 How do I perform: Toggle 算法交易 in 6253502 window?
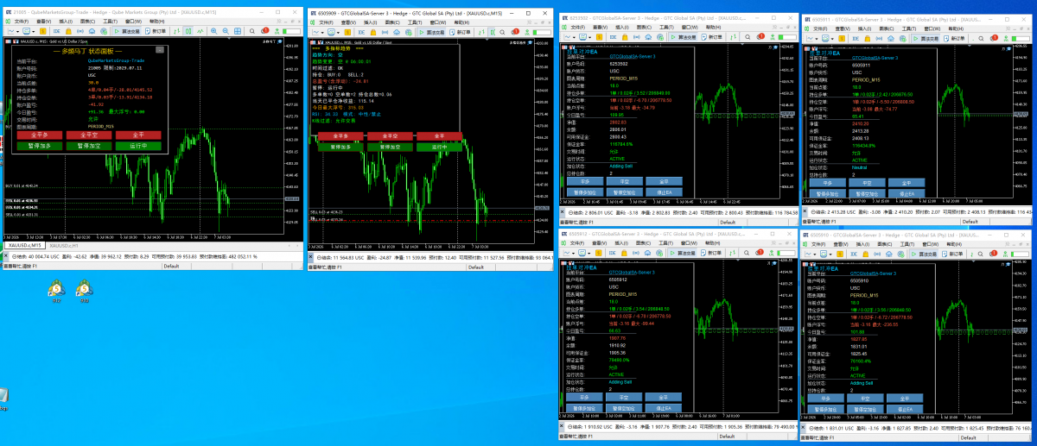click(684, 36)
